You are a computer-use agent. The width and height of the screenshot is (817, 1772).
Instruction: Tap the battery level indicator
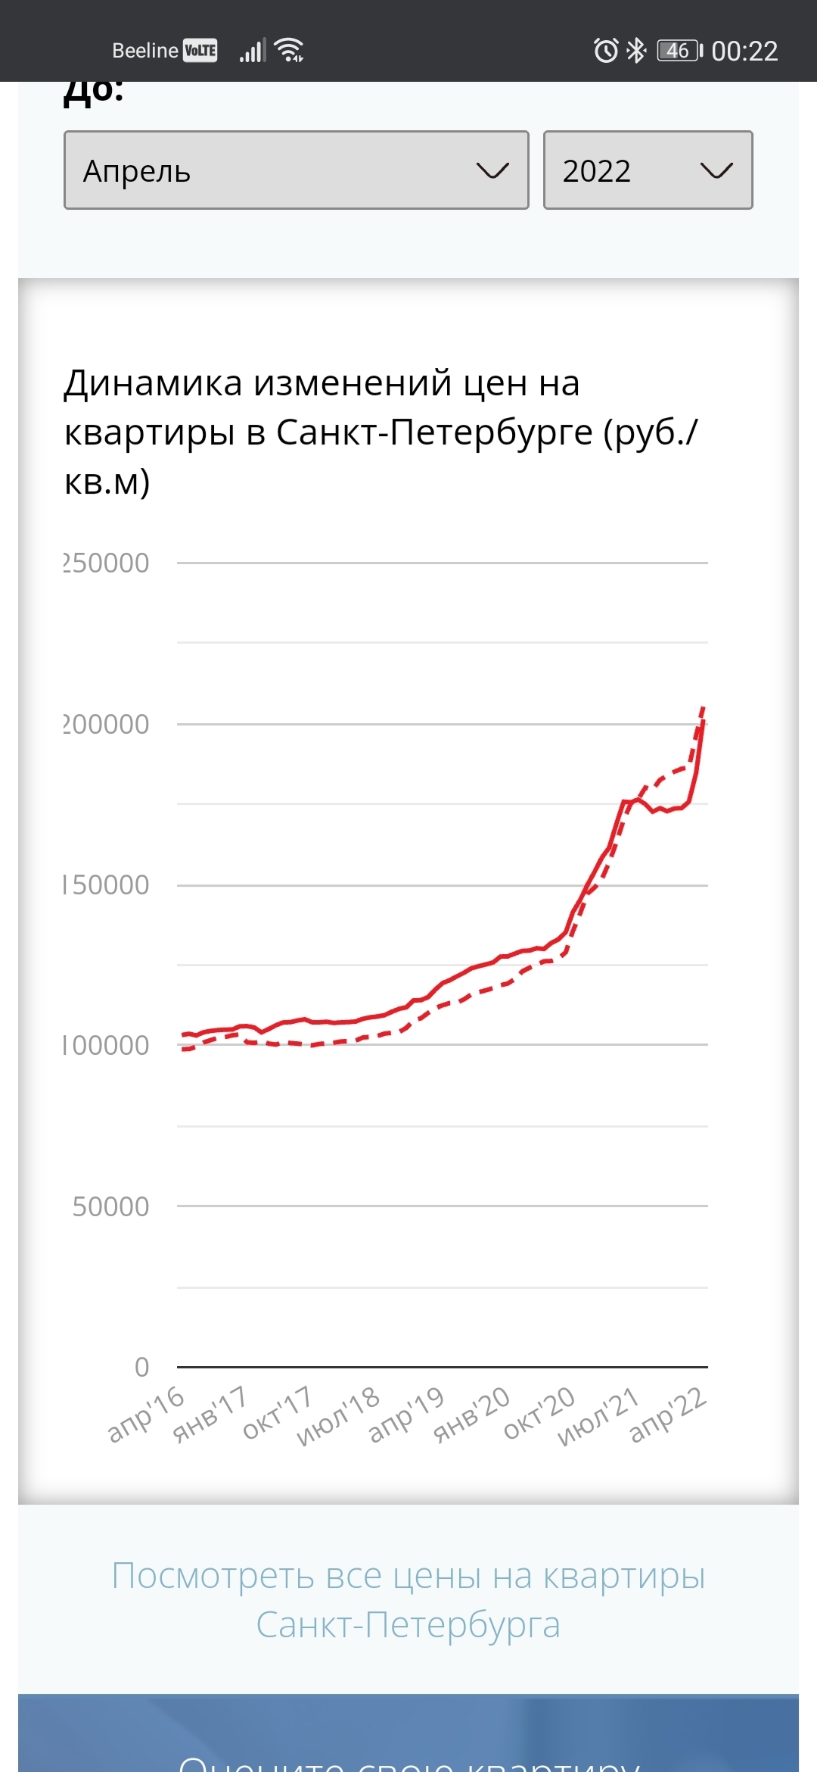pyautogui.click(x=679, y=51)
